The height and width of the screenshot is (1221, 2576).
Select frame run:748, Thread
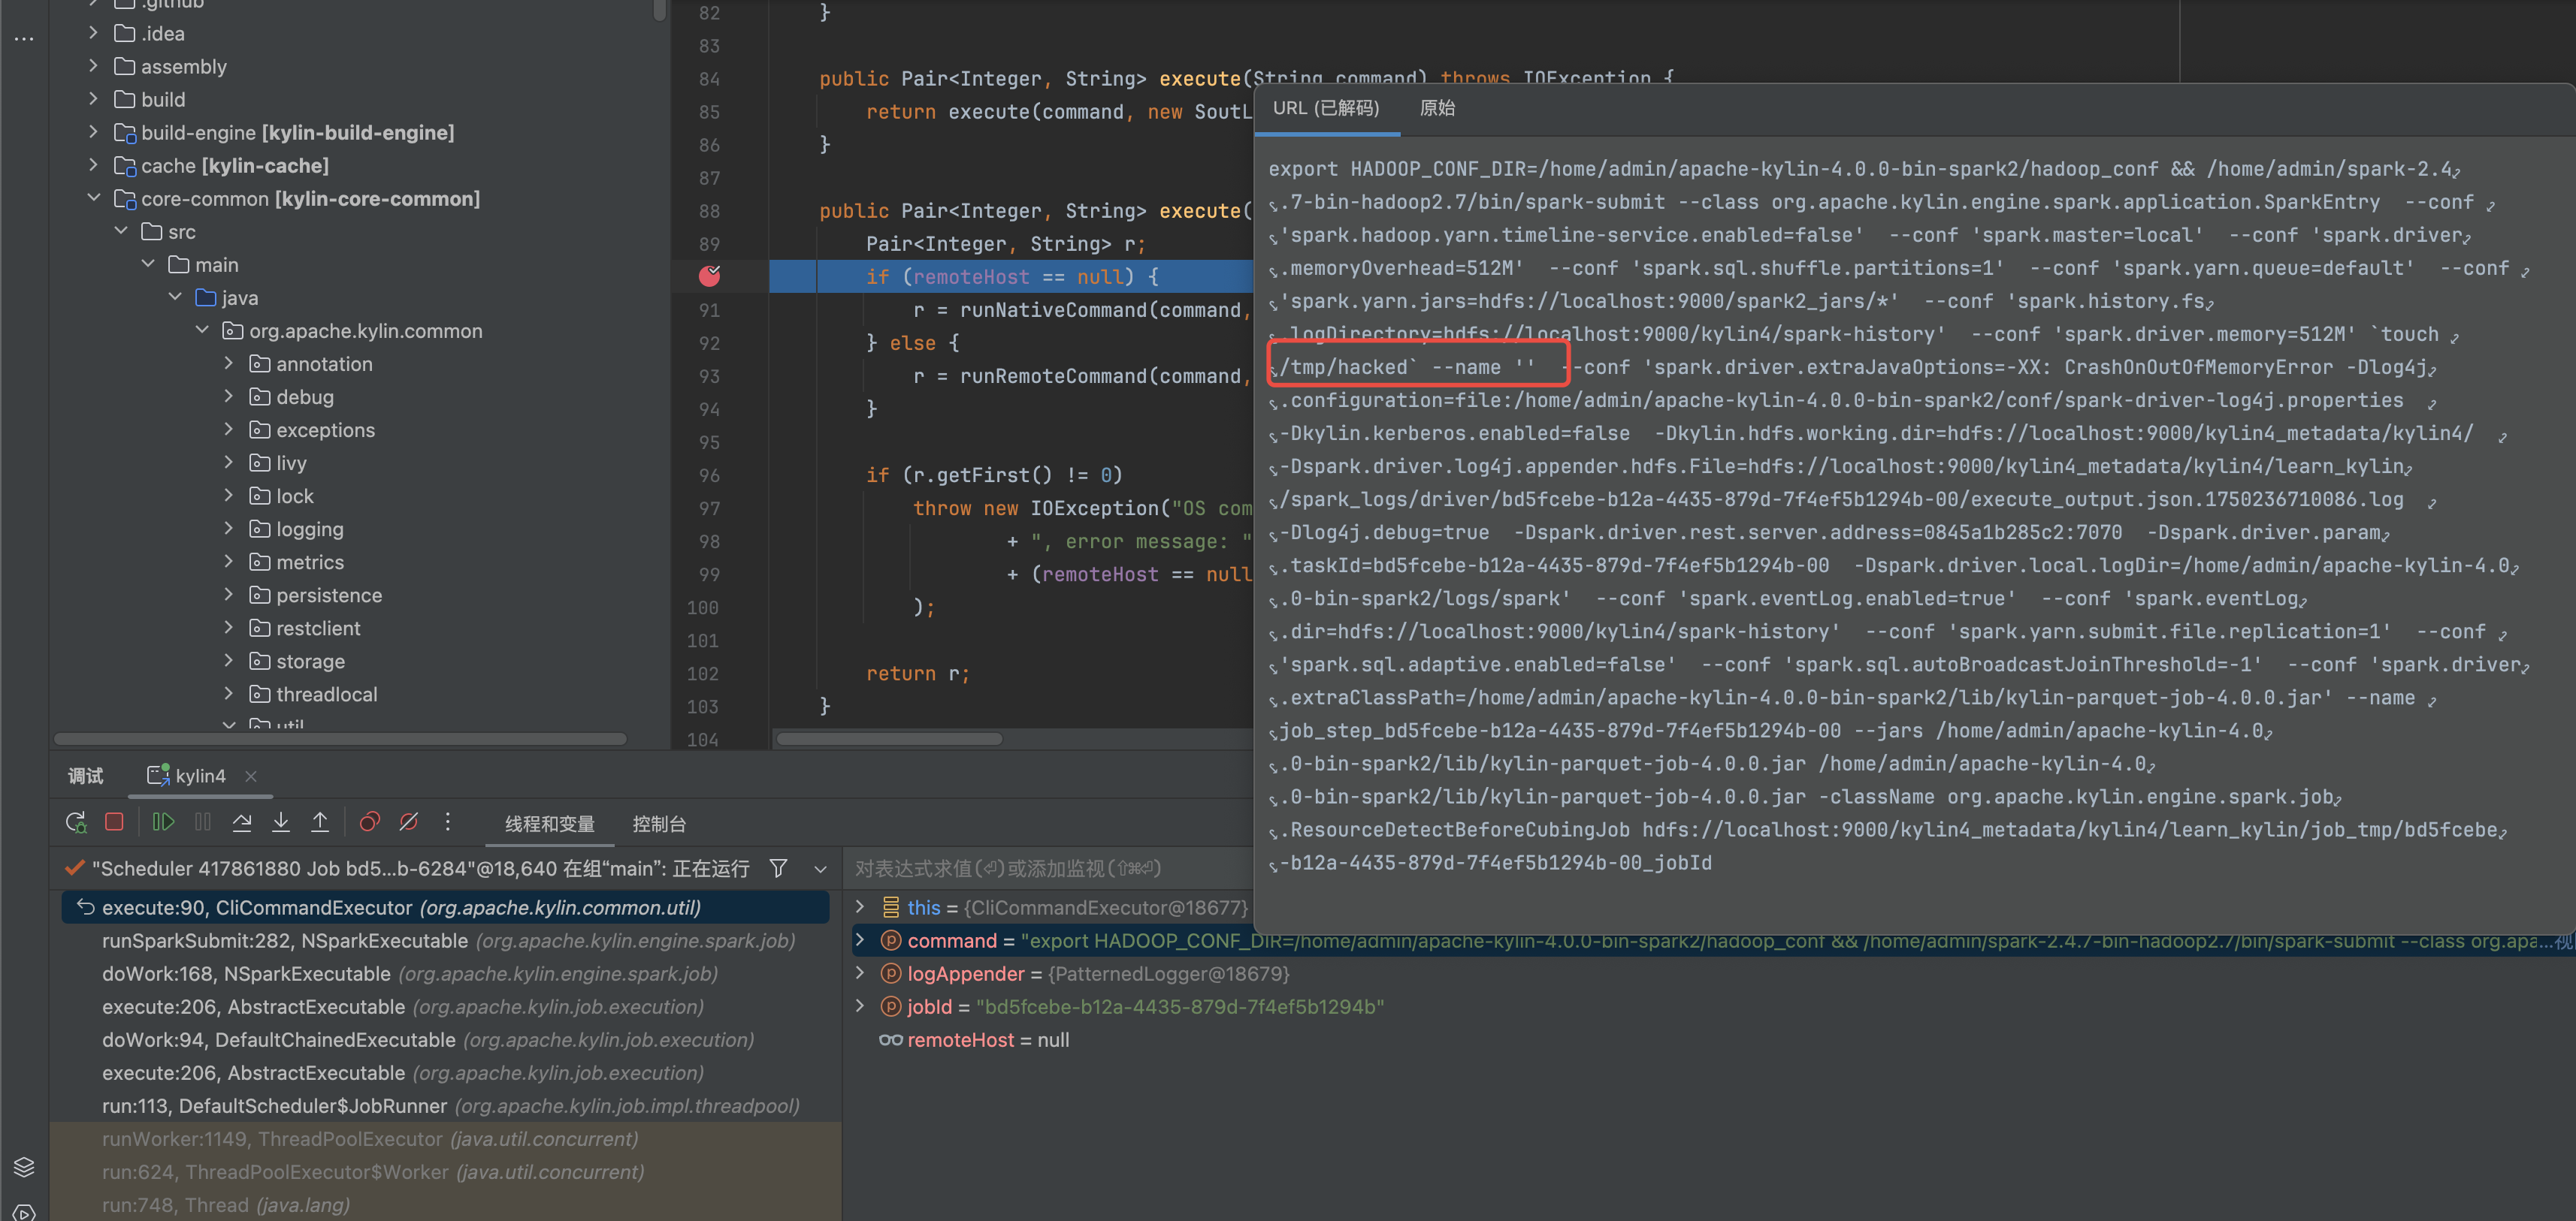pyautogui.click(x=446, y=1204)
